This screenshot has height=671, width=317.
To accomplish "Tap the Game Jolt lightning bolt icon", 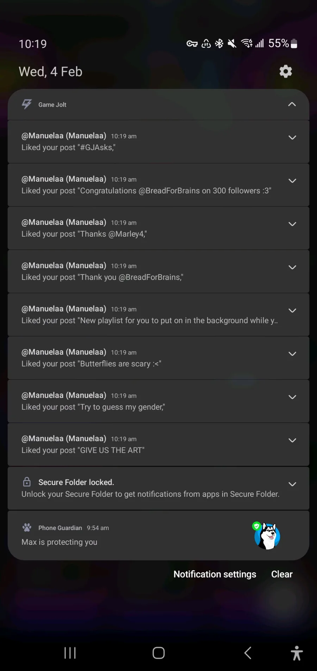I will [x=27, y=104].
